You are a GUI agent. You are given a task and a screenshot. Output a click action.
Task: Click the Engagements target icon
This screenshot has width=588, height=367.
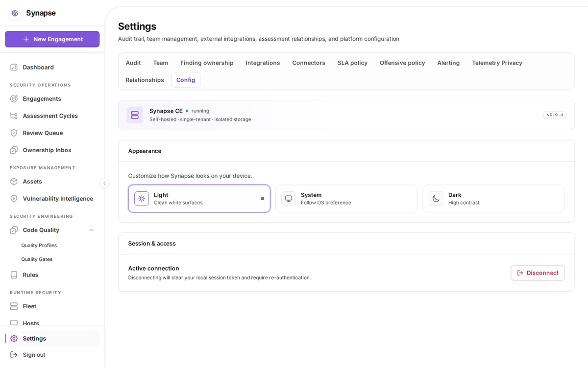click(14, 98)
